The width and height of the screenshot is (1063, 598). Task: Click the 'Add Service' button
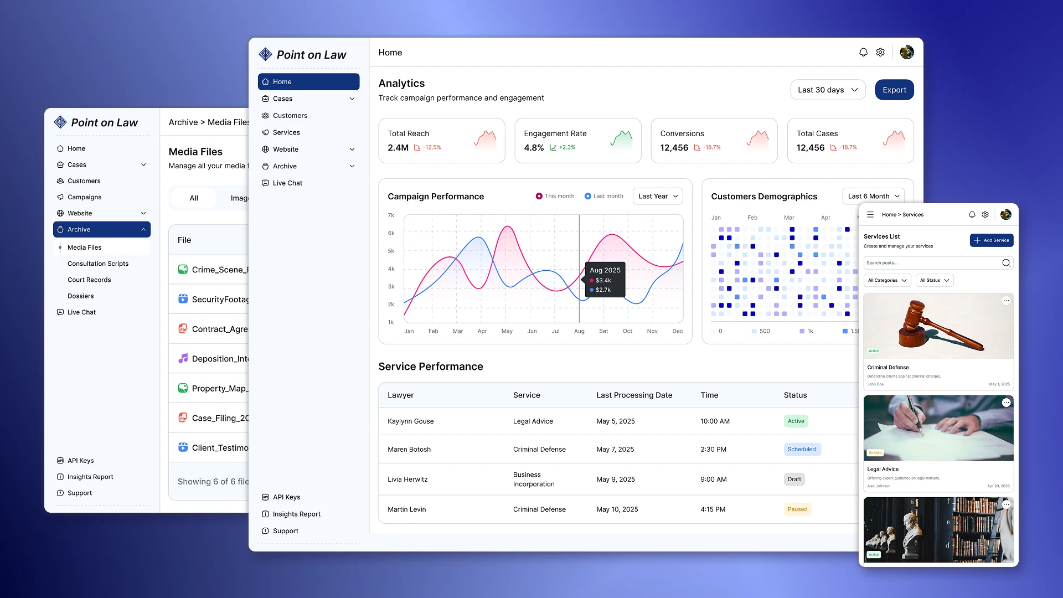[991, 240]
